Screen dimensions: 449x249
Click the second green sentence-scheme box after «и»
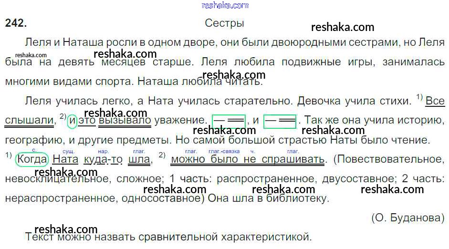280,121
